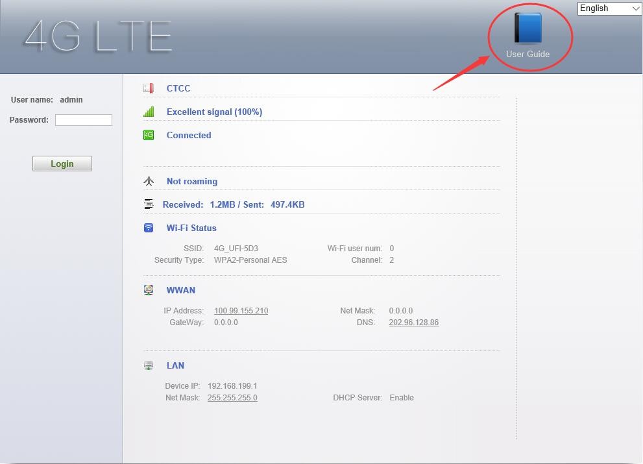Click the 4G LTE logo

point(98,36)
